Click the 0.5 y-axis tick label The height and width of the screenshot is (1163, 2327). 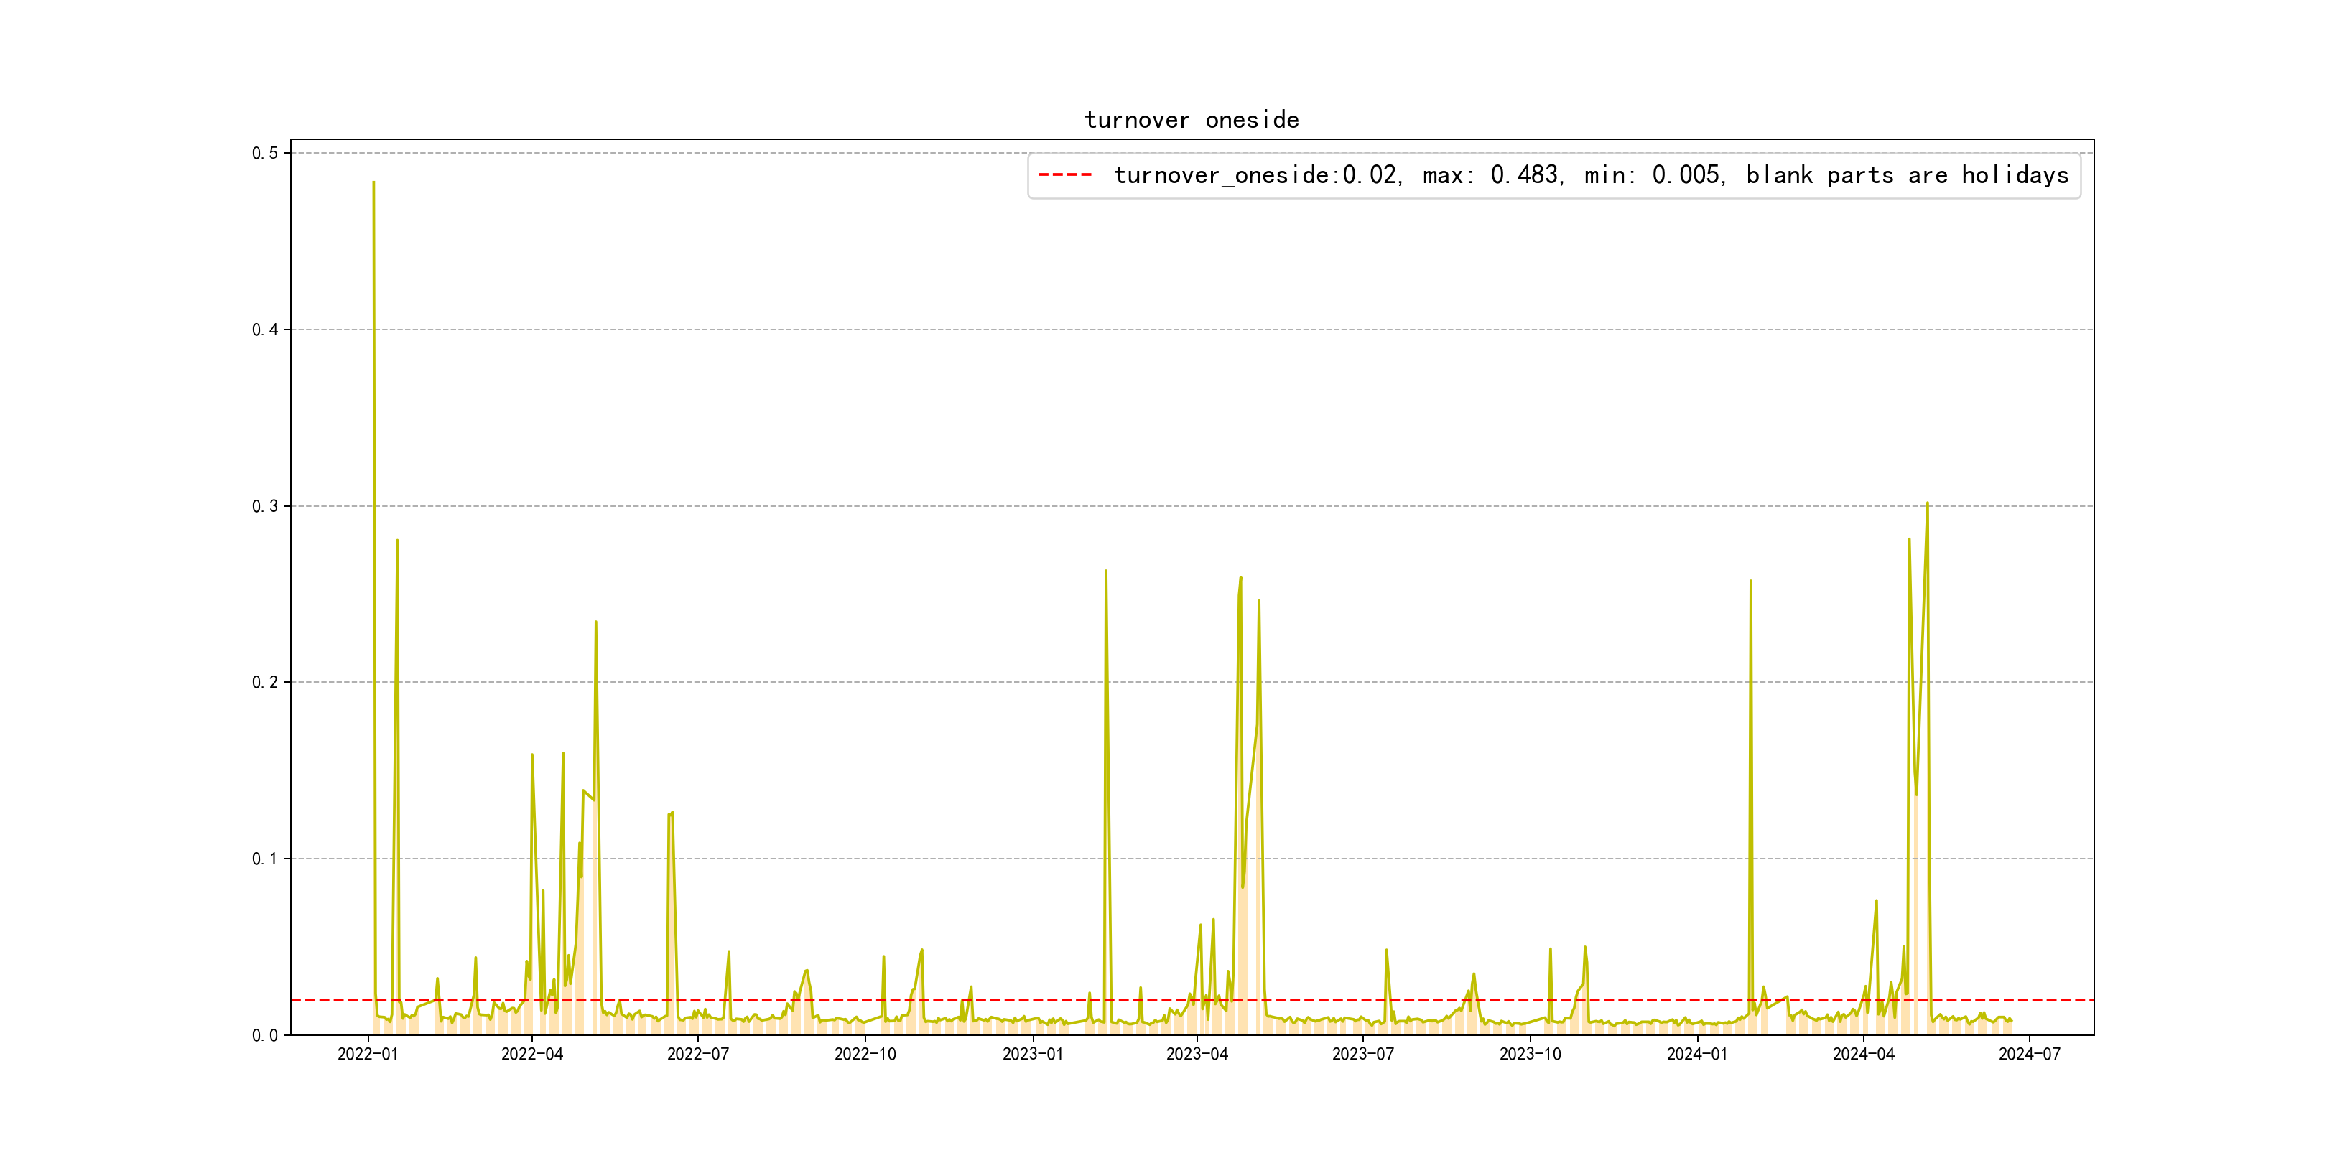(265, 154)
